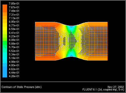Click the 6.77e-01 legend label
The width and height of the screenshot is (126, 93).
click(14, 25)
